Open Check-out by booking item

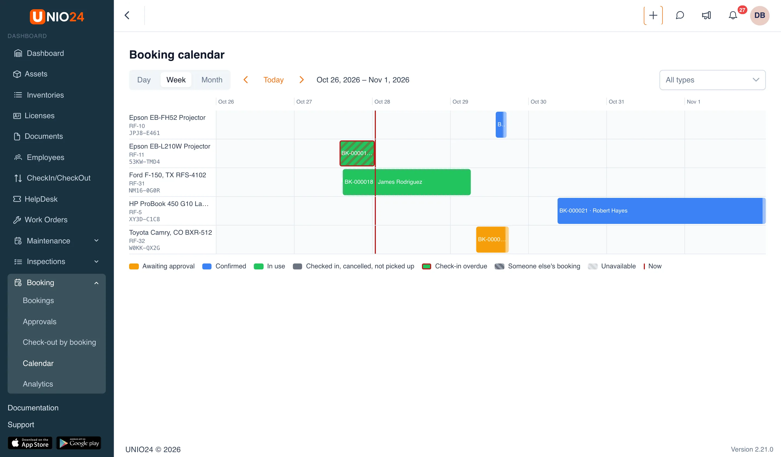(59, 342)
